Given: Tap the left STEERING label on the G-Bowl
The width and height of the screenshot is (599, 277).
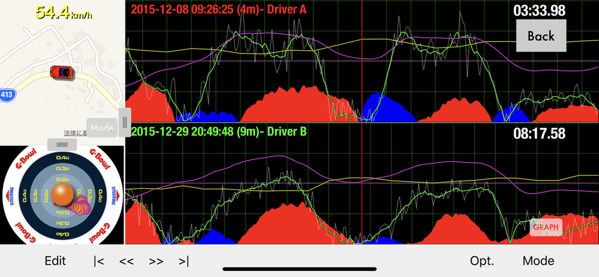Looking at the screenshot, I should click(x=11, y=196).
